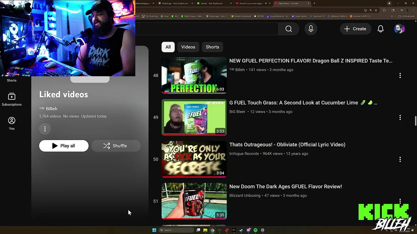The width and height of the screenshot is (417, 234).
Task: Open the Stripe Express bookmark
Action: pyautogui.click(x=299, y=16)
